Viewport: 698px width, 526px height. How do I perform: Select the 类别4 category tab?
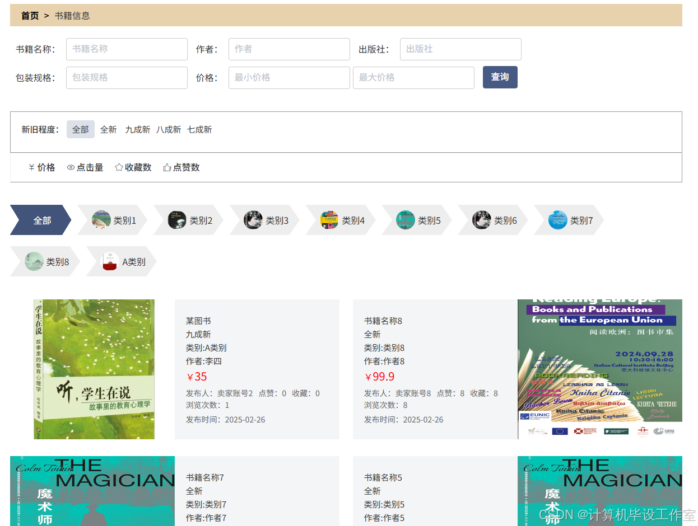341,220
